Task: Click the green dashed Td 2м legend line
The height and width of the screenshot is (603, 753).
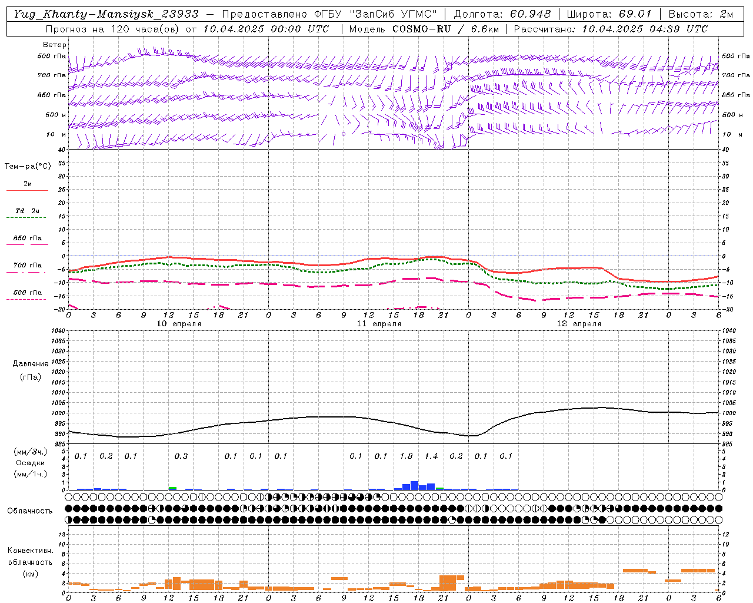Action: click(26, 217)
